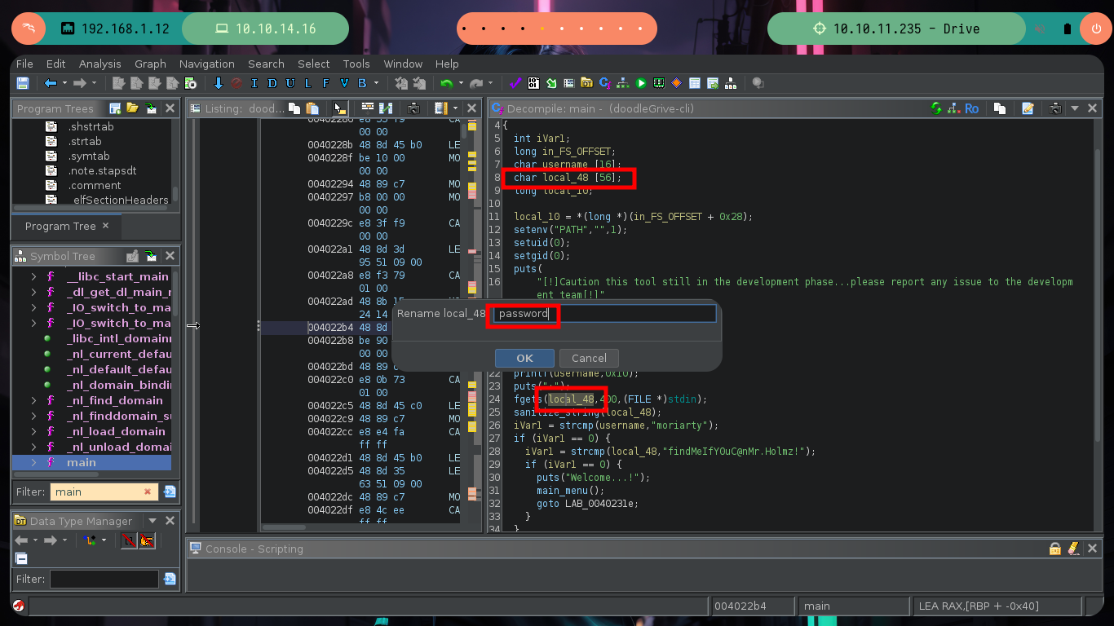The image size is (1114, 626).
Task: Close the Program Trees panel
Action: 170,108
